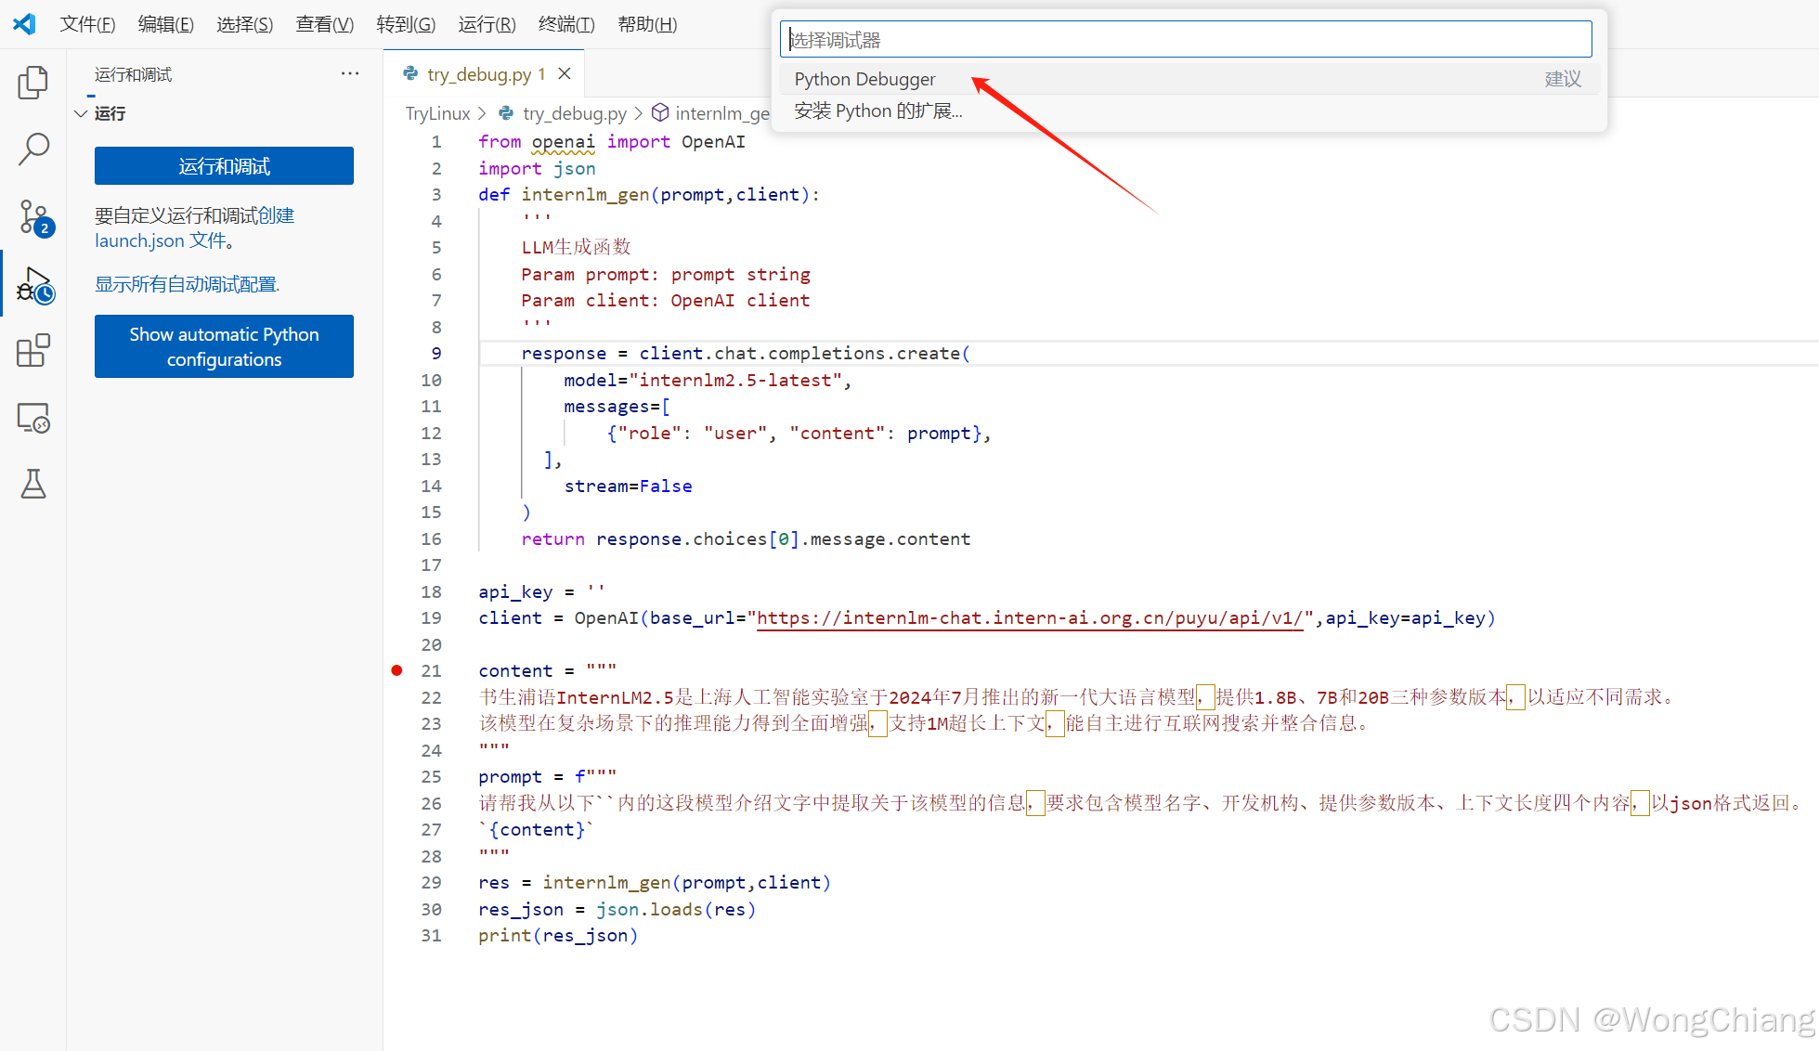The width and height of the screenshot is (1819, 1051).
Task: Click the blue 运行和调试 button
Action: (224, 166)
